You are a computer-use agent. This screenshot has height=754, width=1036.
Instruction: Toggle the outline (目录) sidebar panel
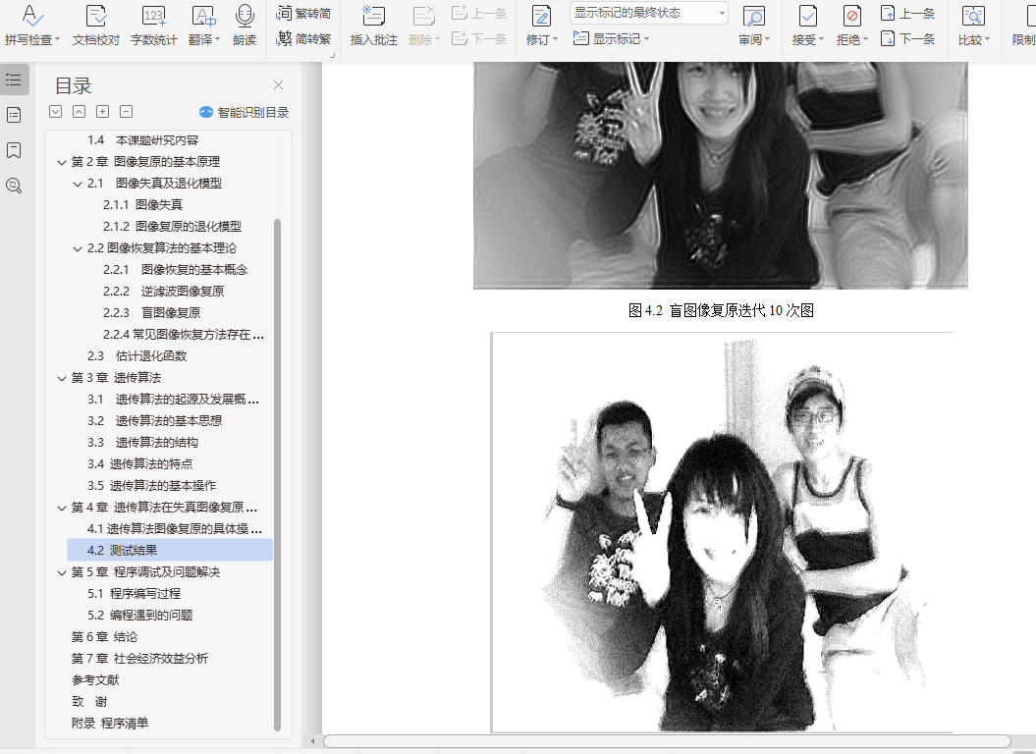coord(14,80)
